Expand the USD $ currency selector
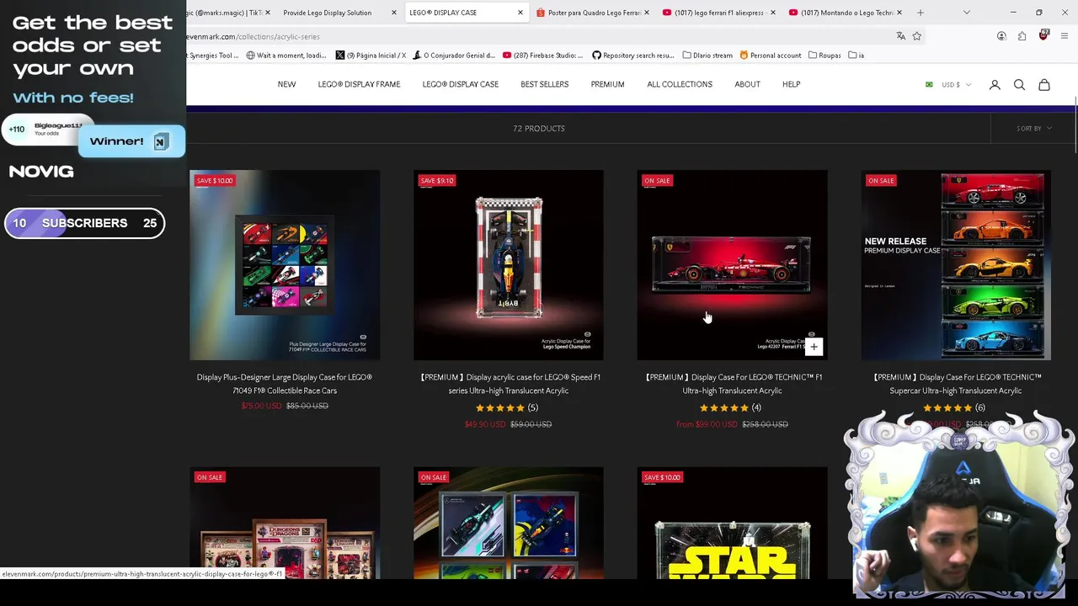The width and height of the screenshot is (1078, 606). point(956,85)
